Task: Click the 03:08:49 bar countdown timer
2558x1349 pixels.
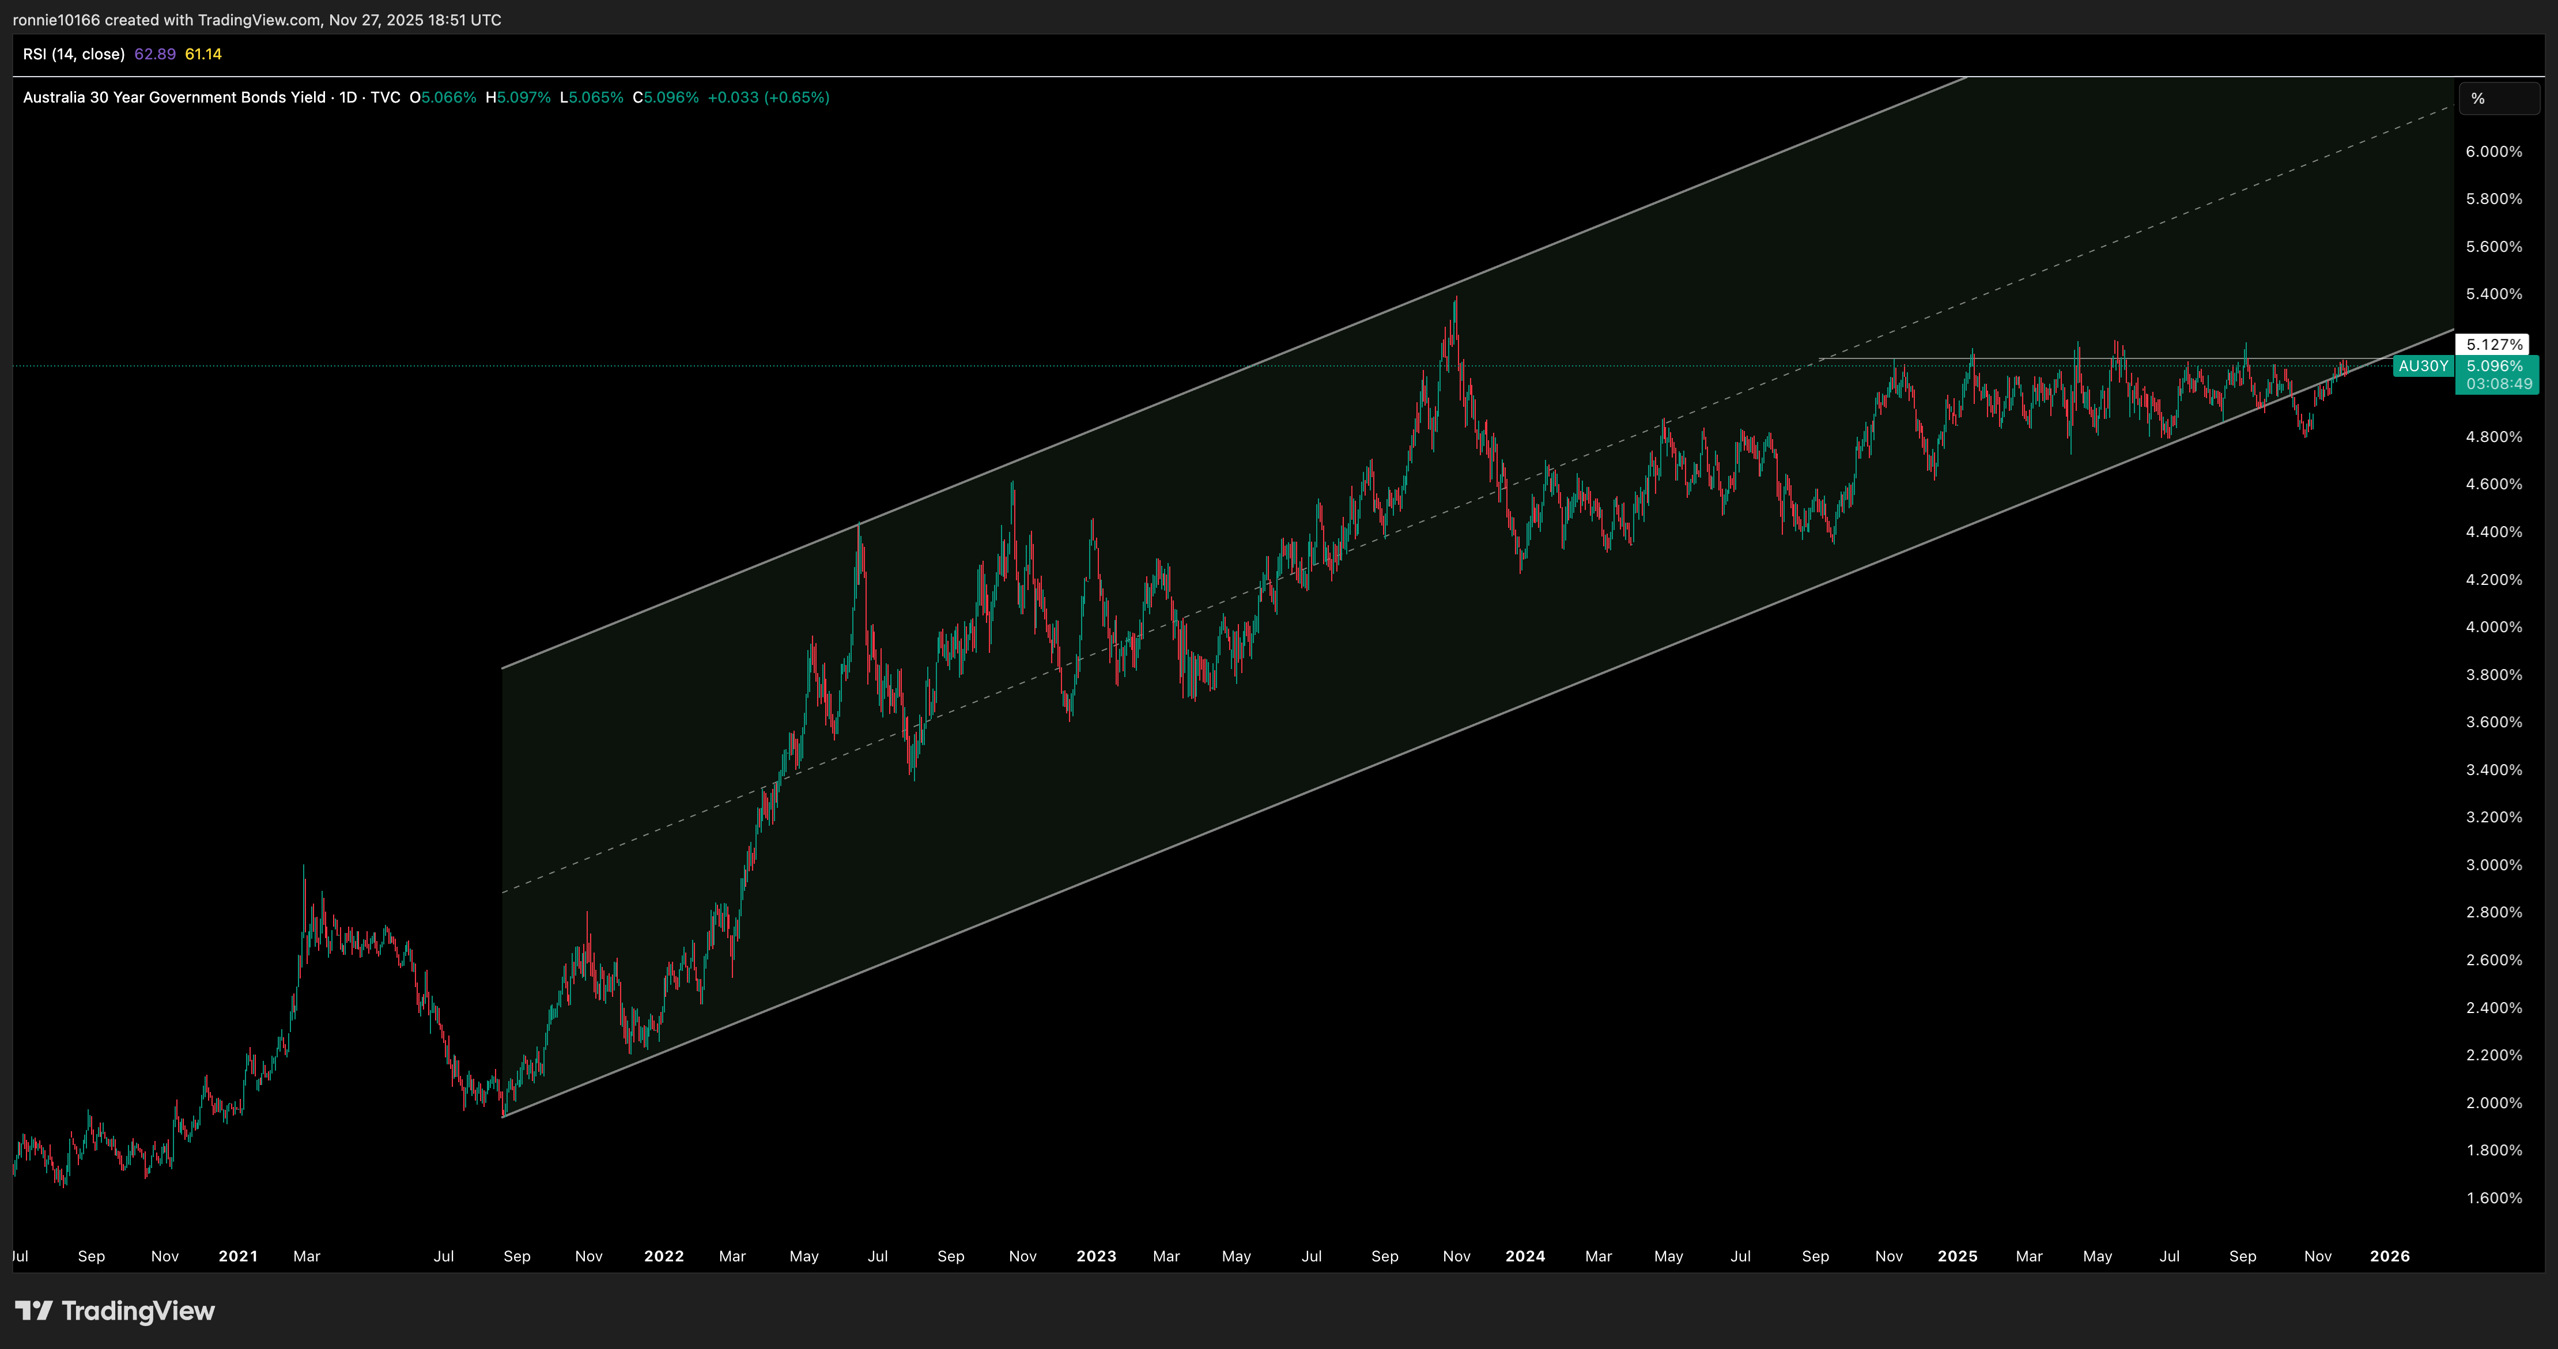Action: click(2499, 383)
